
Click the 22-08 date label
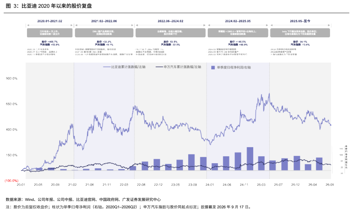[x=141, y=184]
